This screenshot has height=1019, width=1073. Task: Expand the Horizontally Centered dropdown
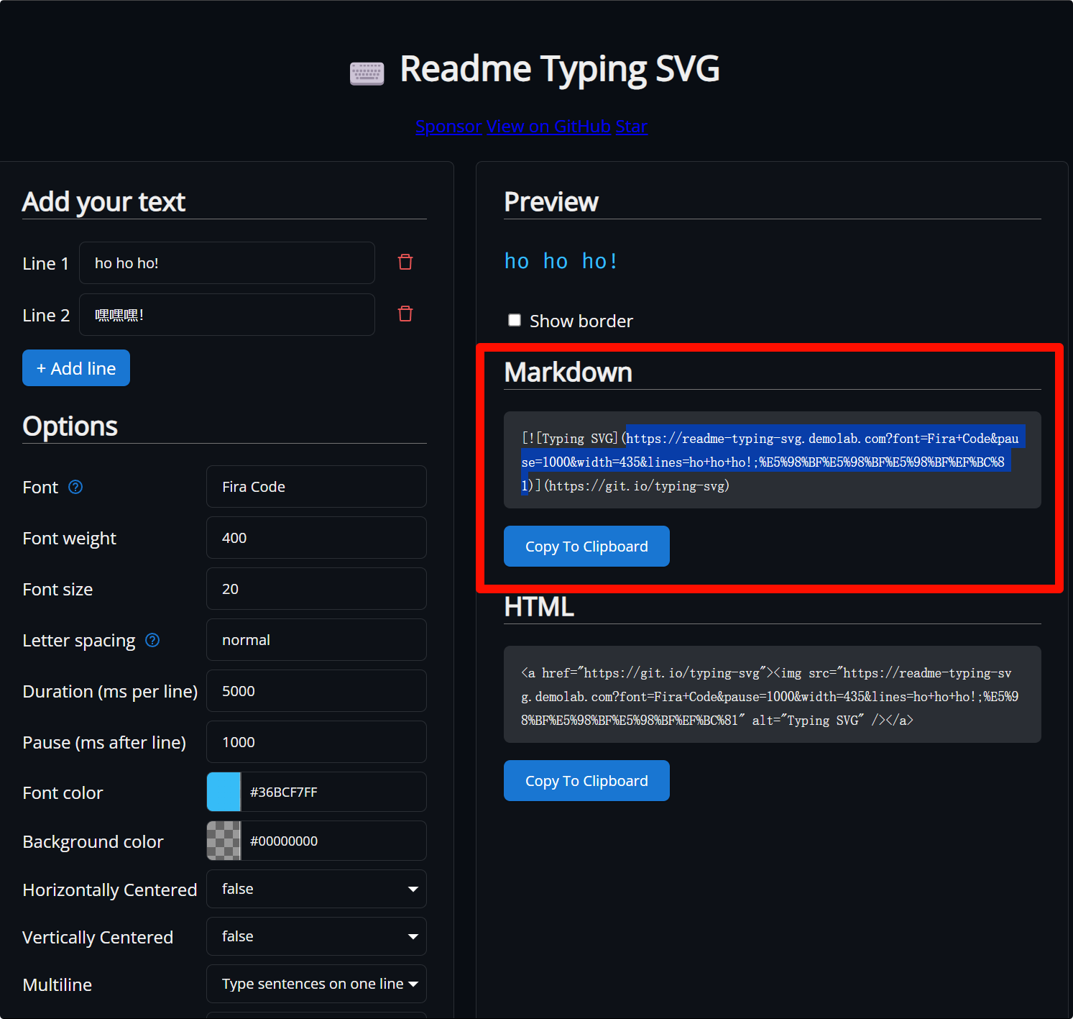click(x=316, y=889)
